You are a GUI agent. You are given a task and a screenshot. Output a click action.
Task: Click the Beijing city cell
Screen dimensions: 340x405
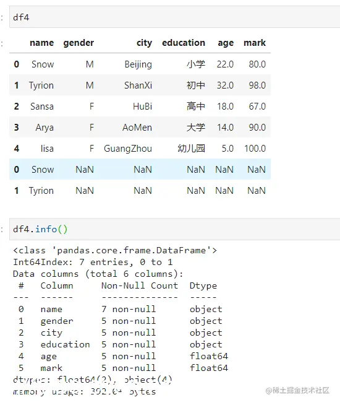[138, 64]
